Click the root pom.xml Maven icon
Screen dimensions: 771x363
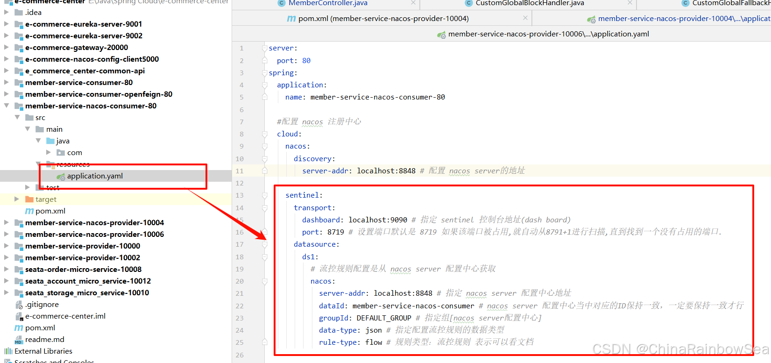point(19,328)
